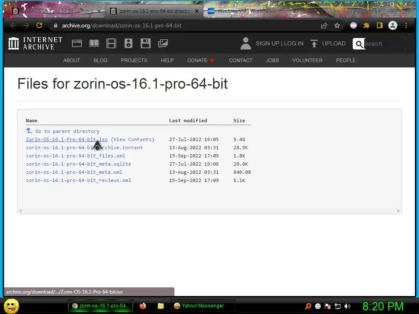Click the upload arrow icon

(314, 43)
